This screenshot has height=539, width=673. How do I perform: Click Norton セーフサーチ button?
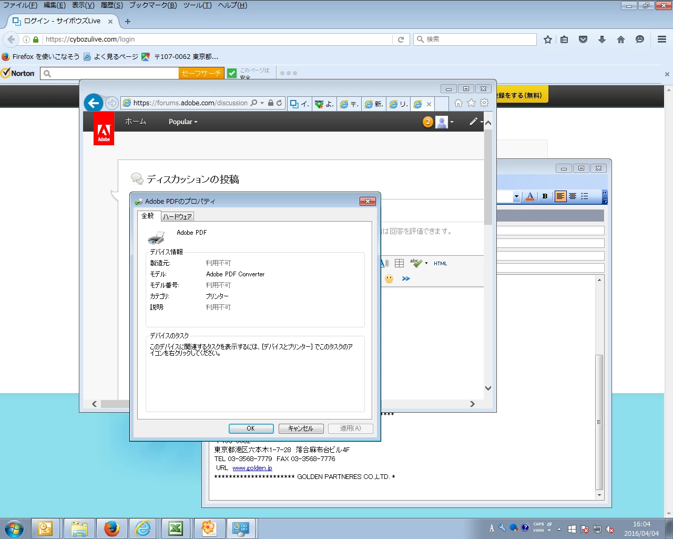[x=201, y=74]
